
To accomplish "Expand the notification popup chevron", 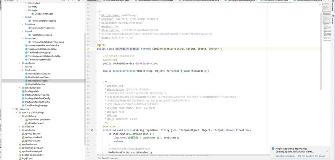I will point(327,152).
